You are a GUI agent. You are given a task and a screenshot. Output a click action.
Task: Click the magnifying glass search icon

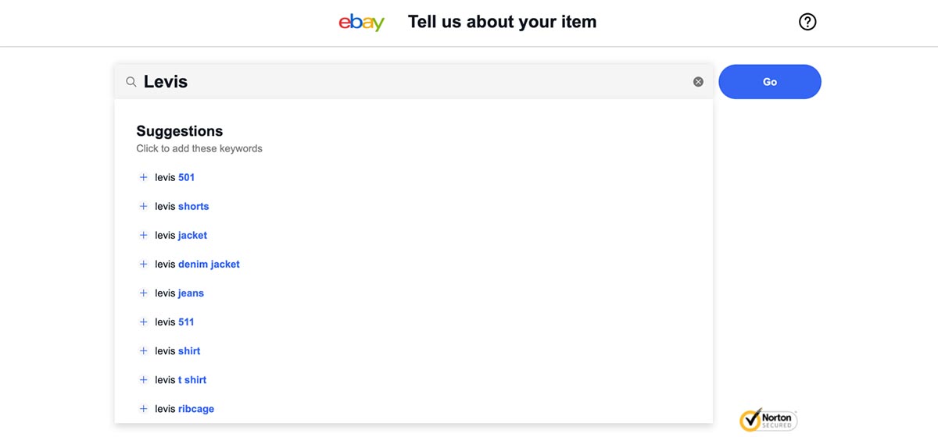click(131, 82)
